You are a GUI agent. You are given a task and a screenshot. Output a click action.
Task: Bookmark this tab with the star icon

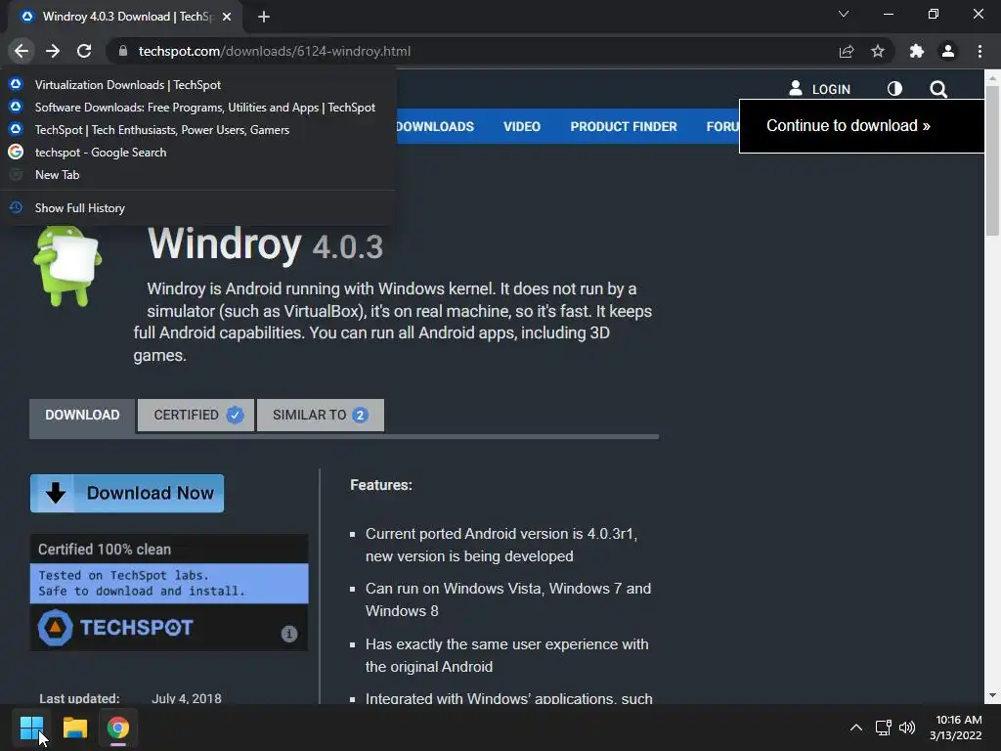click(878, 51)
